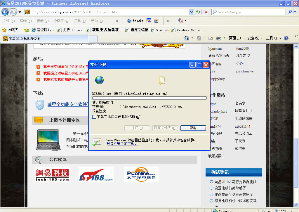Viewport: 299px width, 212px height.
Task: Open the 收藏夹(A) menu
Action: 61,21
